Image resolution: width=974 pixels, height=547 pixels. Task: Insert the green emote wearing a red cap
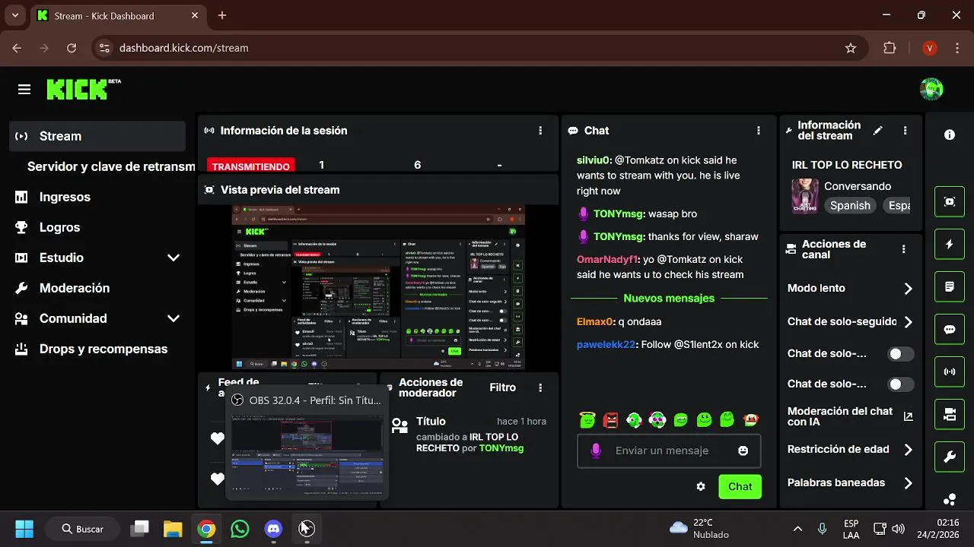(x=751, y=419)
